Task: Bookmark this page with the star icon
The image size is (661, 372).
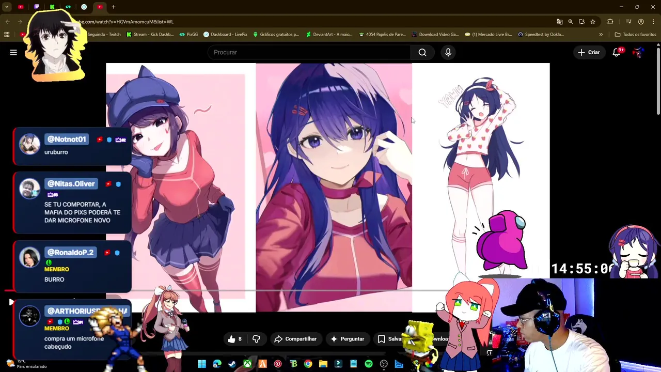Action: (593, 22)
